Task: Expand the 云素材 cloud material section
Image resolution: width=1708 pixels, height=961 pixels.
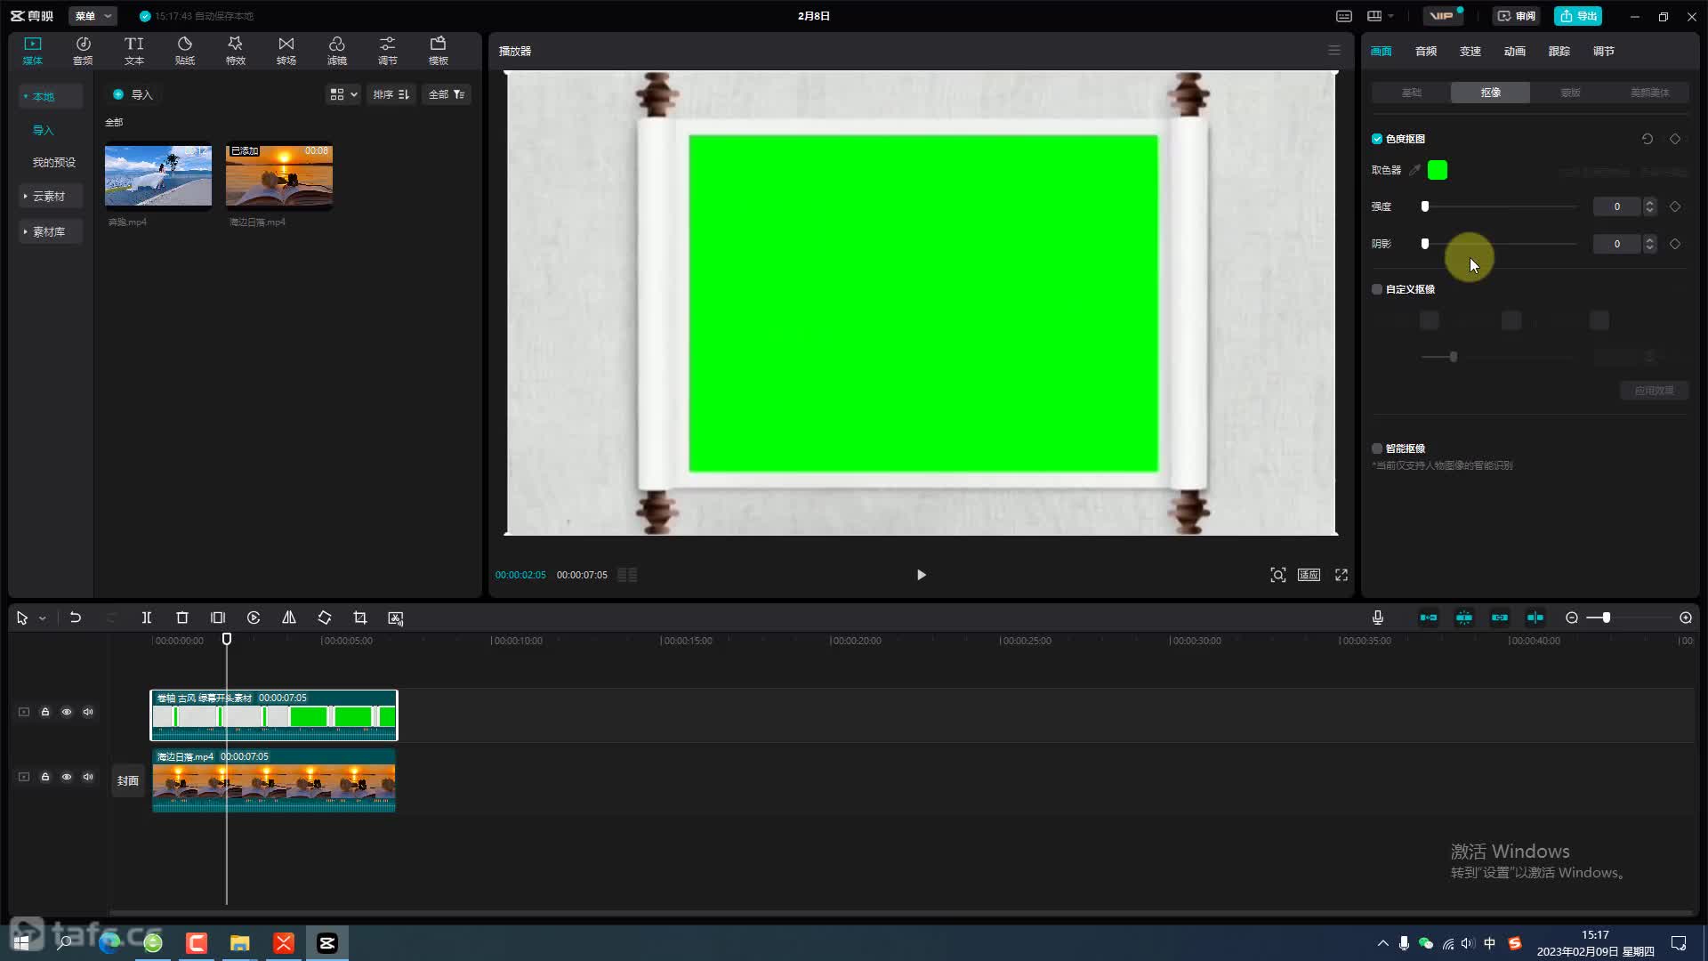Action: pos(50,196)
